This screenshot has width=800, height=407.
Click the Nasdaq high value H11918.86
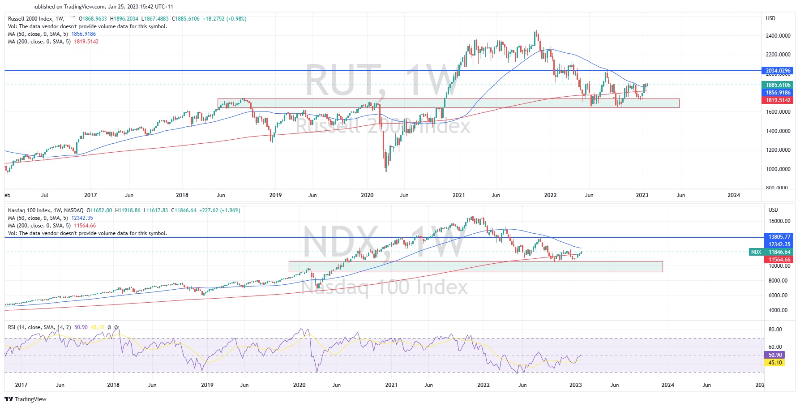(x=128, y=210)
